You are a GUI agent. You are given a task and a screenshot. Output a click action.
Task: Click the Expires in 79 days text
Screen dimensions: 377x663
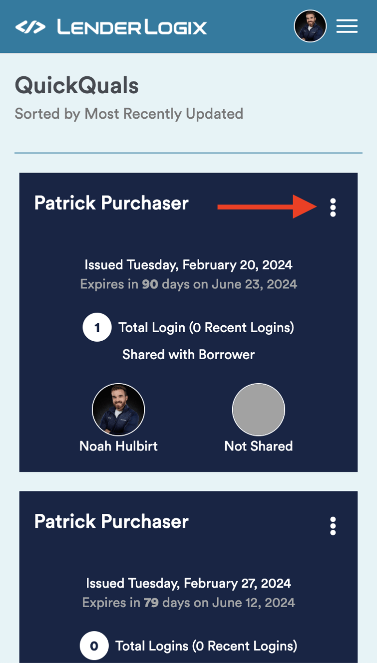click(188, 603)
